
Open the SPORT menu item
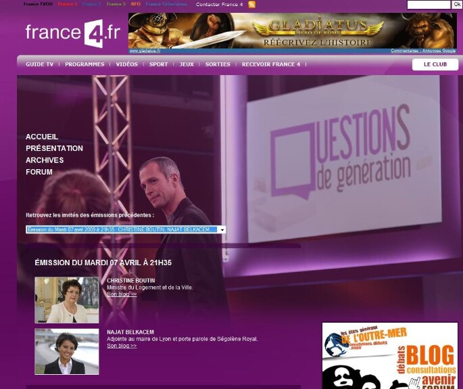coord(158,64)
